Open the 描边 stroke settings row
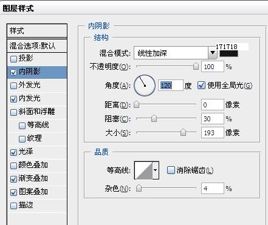Screen dimensions: 268x225 (37, 206)
